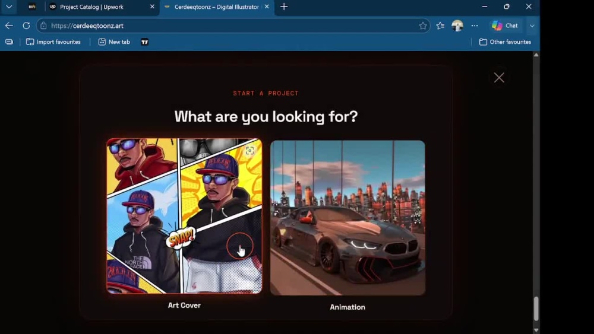Close the Cerdeeqtoonz tab
594x334 pixels.
point(267,7)
